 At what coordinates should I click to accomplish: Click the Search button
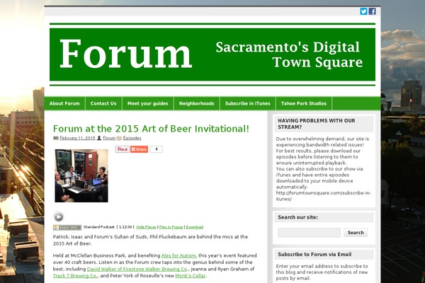click(x=356, y=232)
